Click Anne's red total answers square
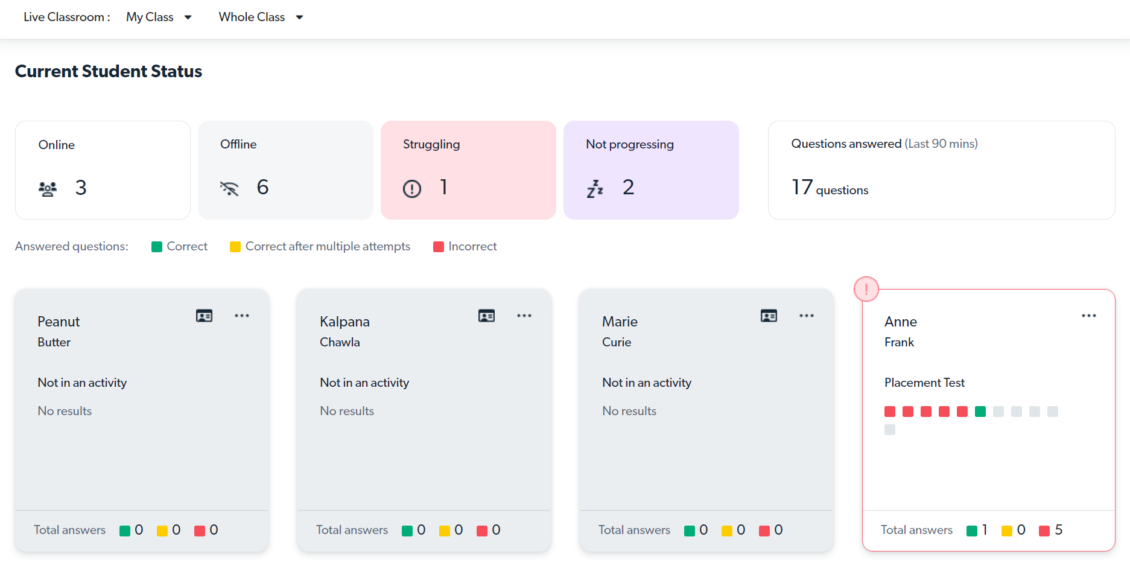This screenshot has width=1130, height=563. point(1044,530)
